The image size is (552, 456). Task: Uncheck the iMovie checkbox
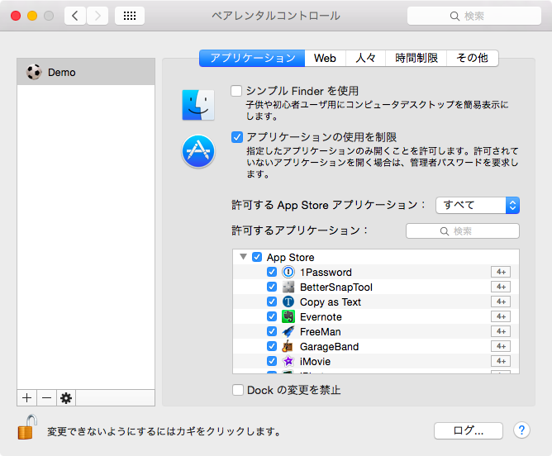271,361
